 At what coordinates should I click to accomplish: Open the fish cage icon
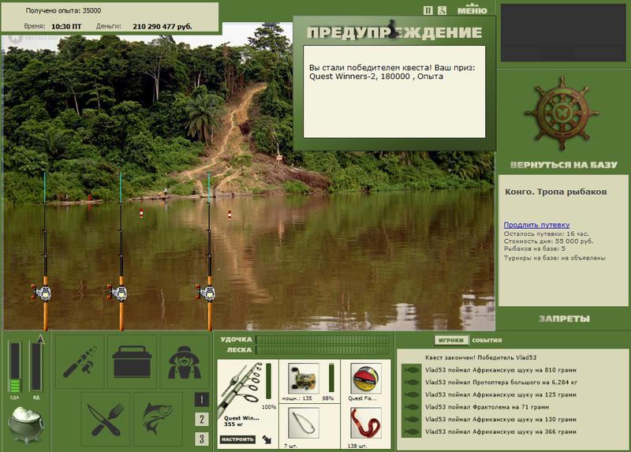(158, 419)
